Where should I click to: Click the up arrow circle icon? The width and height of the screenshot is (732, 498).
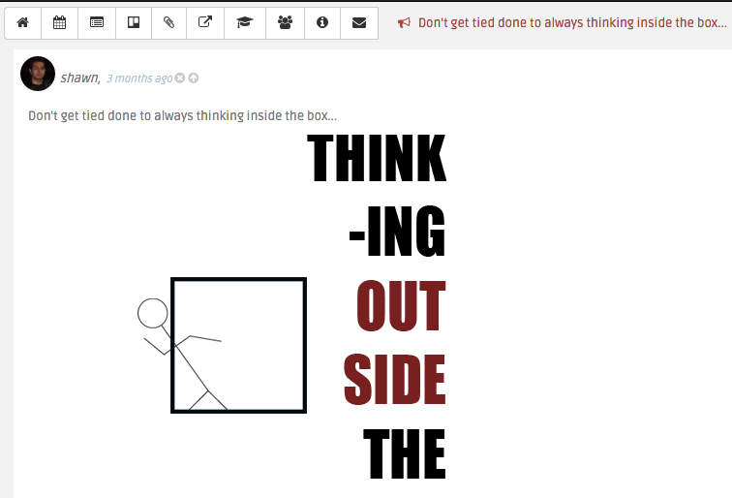pos(194,78)
